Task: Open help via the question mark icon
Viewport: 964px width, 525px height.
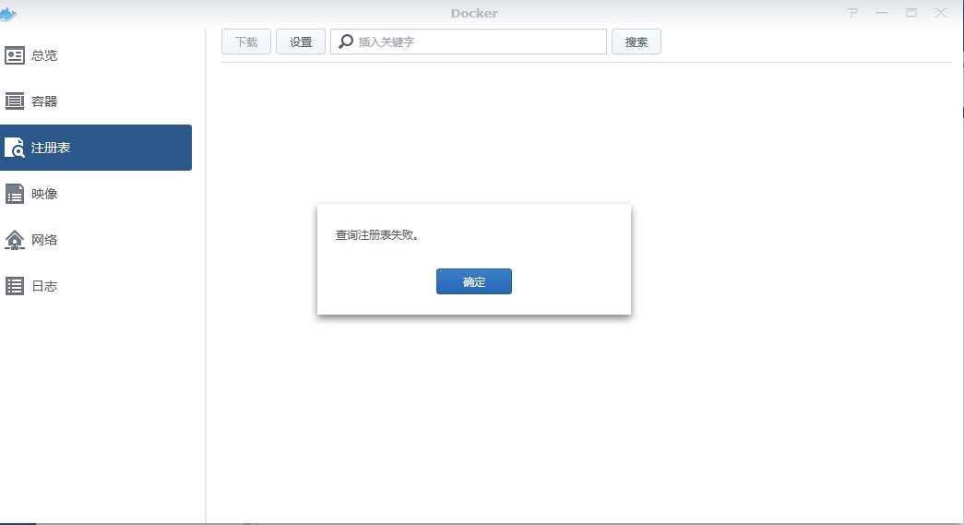Action: tap(853, 13)
